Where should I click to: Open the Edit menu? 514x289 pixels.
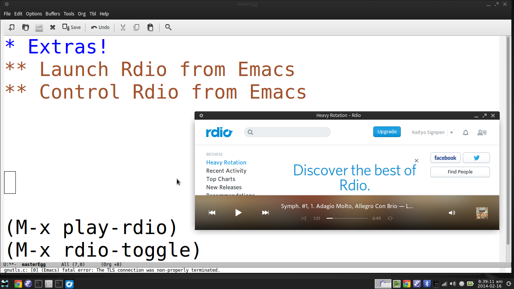coord(18,14)
